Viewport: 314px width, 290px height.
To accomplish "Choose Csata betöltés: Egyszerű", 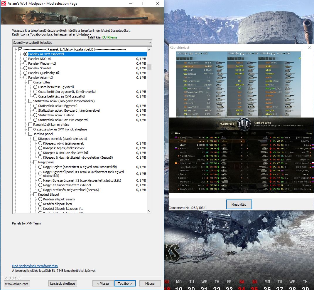I will tap(36, 87).
